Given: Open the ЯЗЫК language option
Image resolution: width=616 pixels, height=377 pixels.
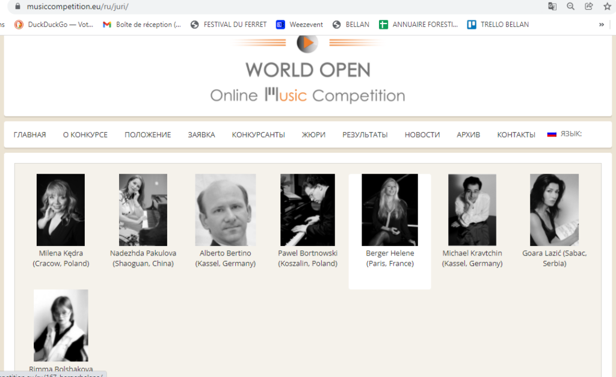Looking at the screenshot, I should point(571,134).
